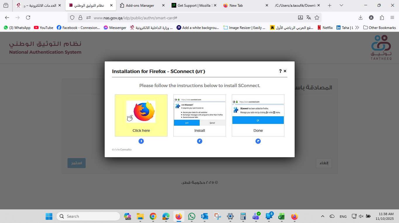Reload the current page
The width and height of the screenshot is (399, 223).
(x=28, y=18)
